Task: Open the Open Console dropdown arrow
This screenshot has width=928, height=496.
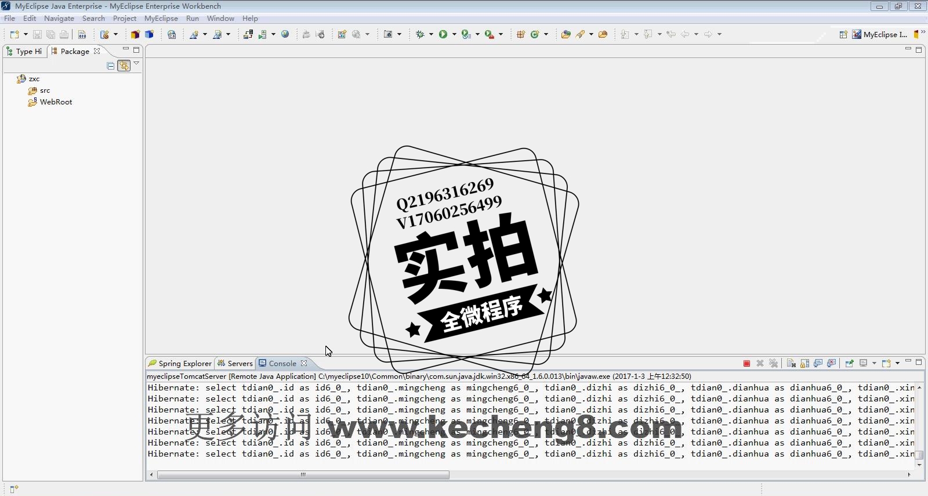Action: [x=897, y=363]
